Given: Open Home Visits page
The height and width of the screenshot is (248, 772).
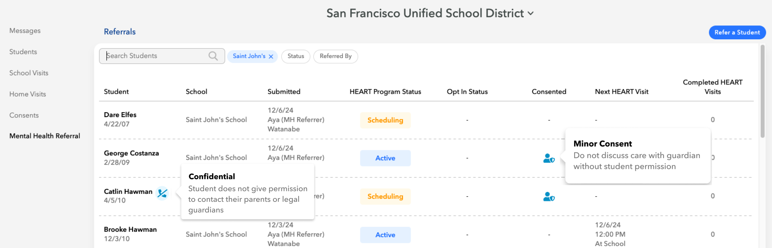Looking at the screenshot, I should 27,94.
